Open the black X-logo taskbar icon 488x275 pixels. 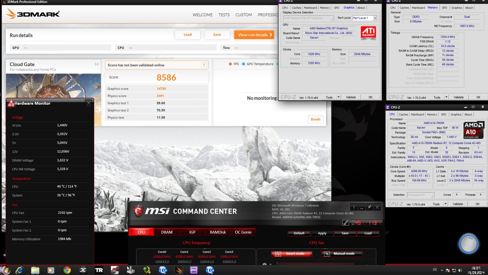click(x=83, y=270)
